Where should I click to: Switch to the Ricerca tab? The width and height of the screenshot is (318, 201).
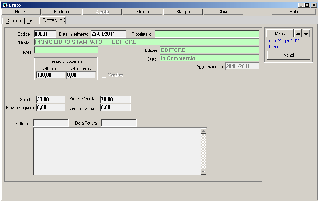click(14, 21)
